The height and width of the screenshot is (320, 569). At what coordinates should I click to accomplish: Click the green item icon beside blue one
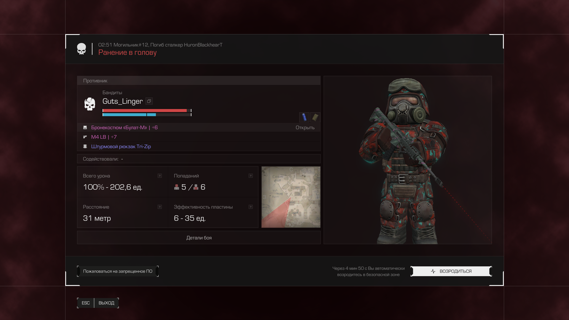(x=315, y=117)
